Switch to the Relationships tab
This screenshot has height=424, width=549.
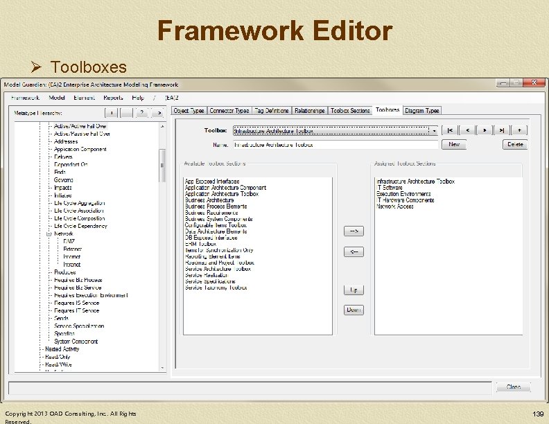(x=310, y=111)
